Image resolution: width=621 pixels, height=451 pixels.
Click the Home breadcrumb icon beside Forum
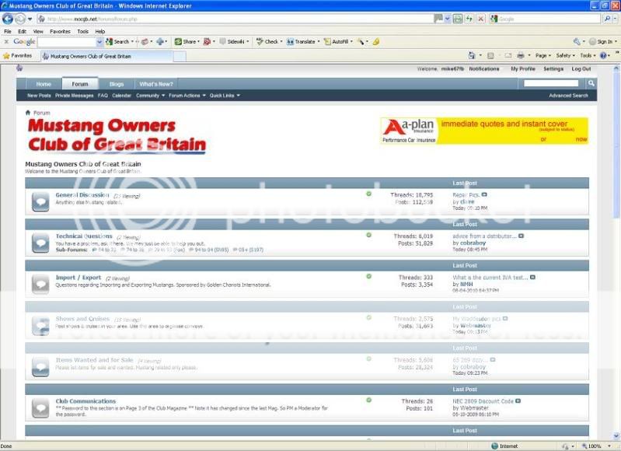28,113
